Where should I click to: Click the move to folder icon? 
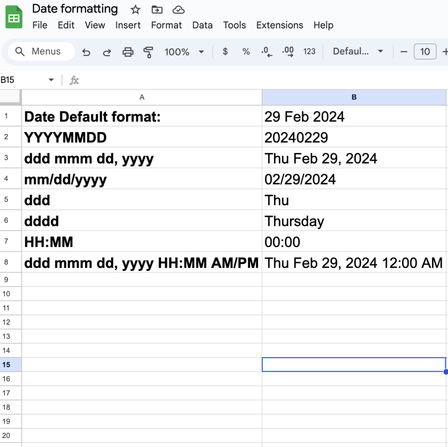(x=157, y=10)
